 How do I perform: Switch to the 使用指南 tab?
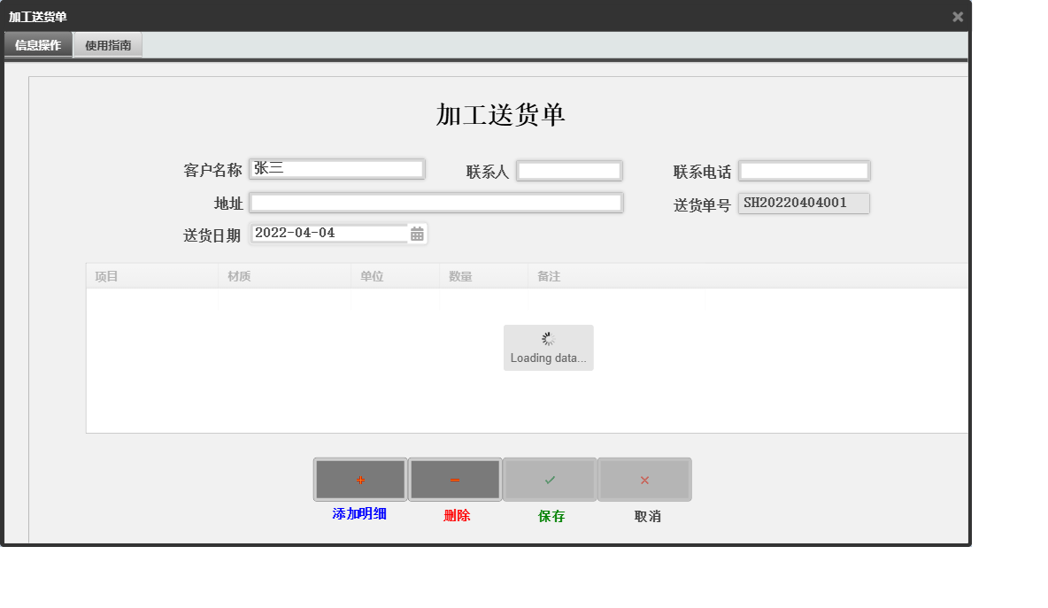107,43
